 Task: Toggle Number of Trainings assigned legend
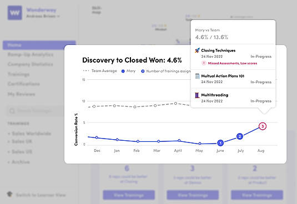[x=166, y=71]
